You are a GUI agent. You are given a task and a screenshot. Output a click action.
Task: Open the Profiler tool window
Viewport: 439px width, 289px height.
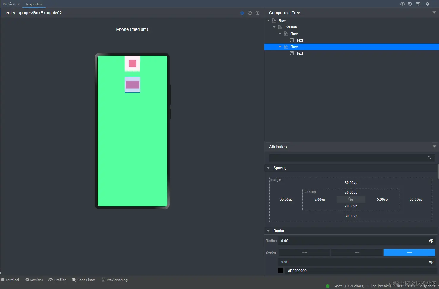point(57,280)
